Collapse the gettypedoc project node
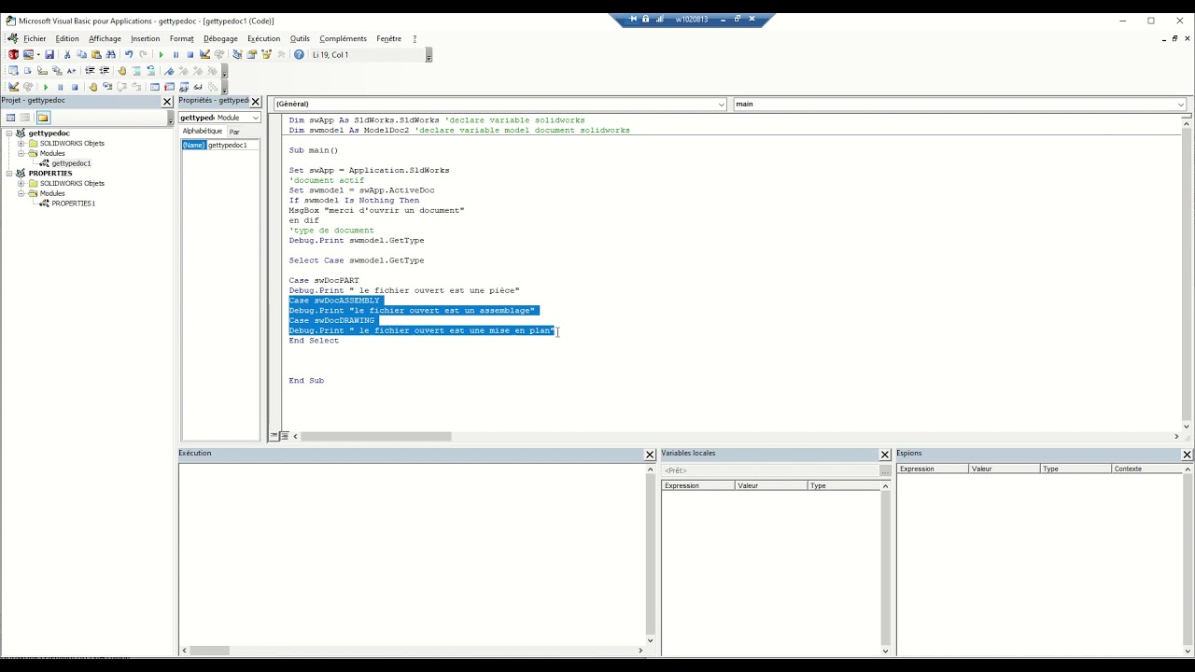1195x672 pixels. (x=9, y=133)
